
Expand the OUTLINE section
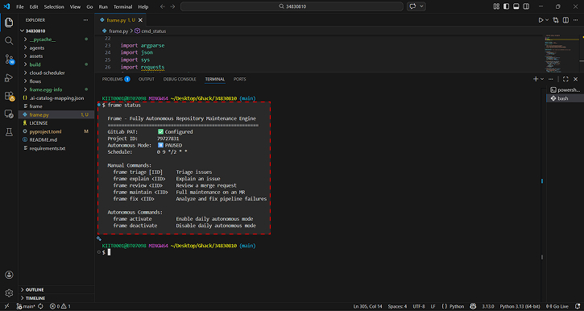56,290
